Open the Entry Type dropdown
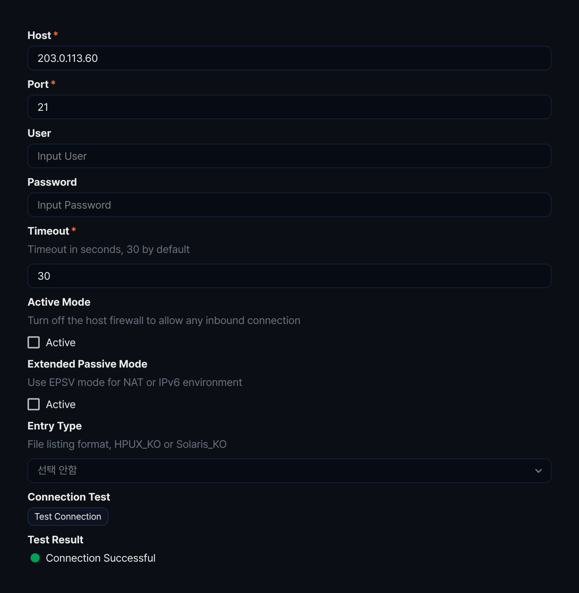Screen dimensions: 579x593 289,471
